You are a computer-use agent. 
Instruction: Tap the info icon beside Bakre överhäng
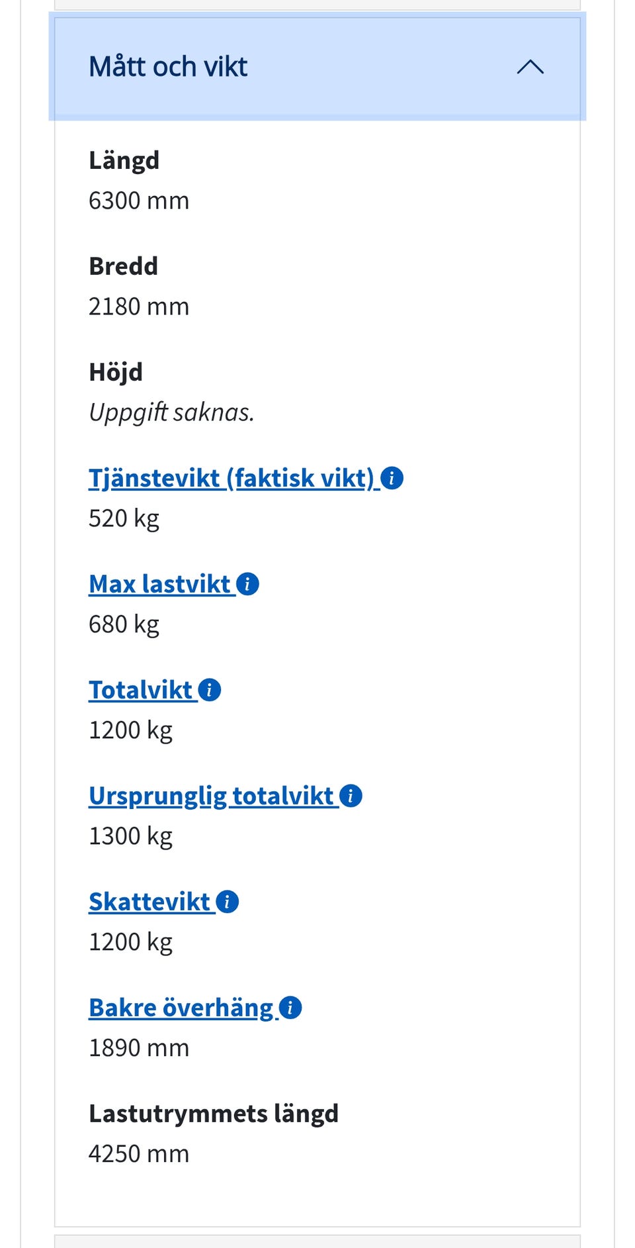290,1008
